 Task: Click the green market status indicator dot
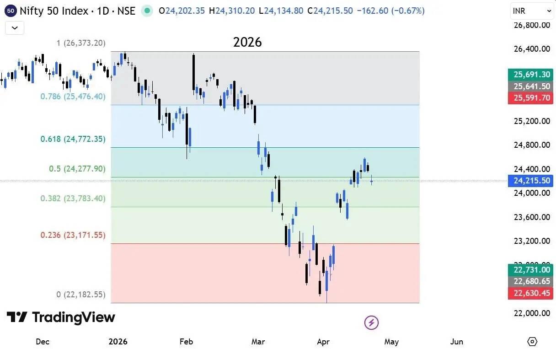(x=147, y=10)
